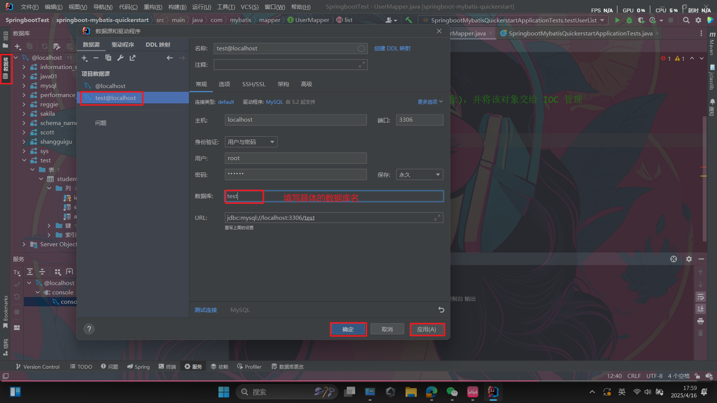The height and width of the screenshot is (403, 717).
Task: Click the add data source plus icon
Action: click(84, 58)
